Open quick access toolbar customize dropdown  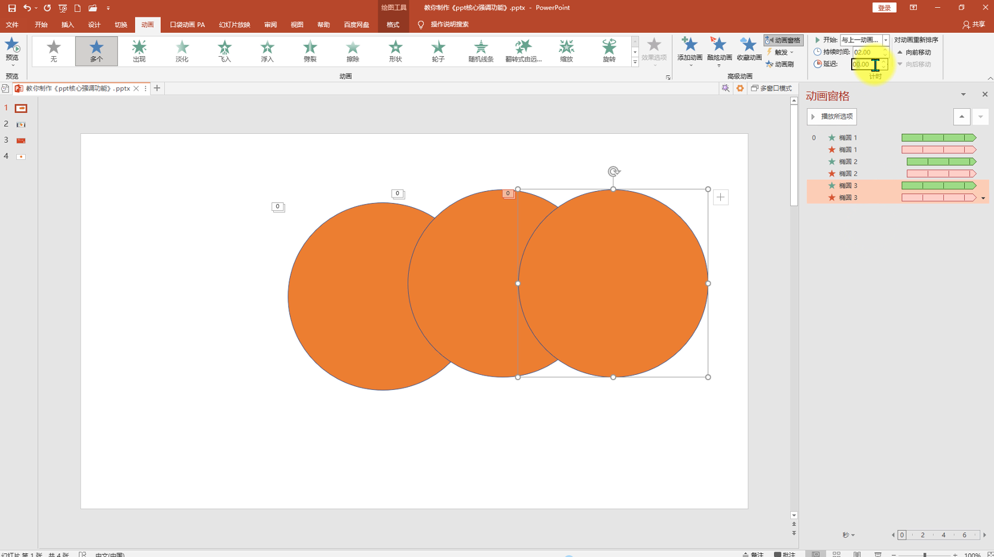pyautogui.click(x=108, y=8)
